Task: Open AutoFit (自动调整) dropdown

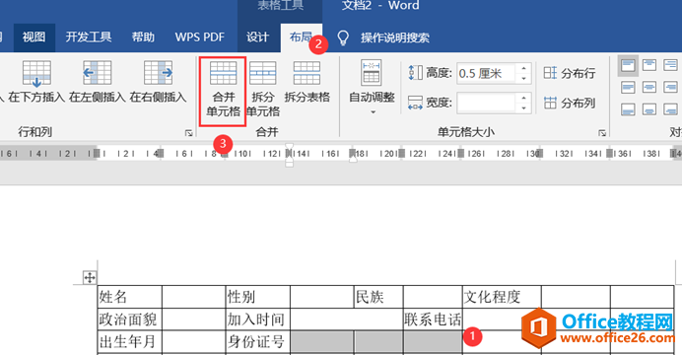Action: tap(372, 88)
